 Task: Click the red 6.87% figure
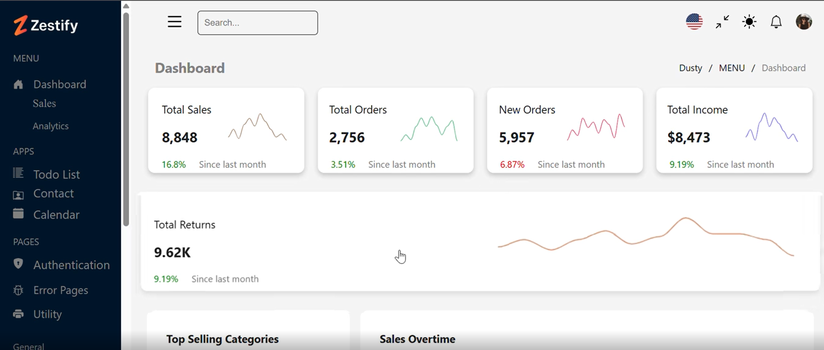coord(512,165)
